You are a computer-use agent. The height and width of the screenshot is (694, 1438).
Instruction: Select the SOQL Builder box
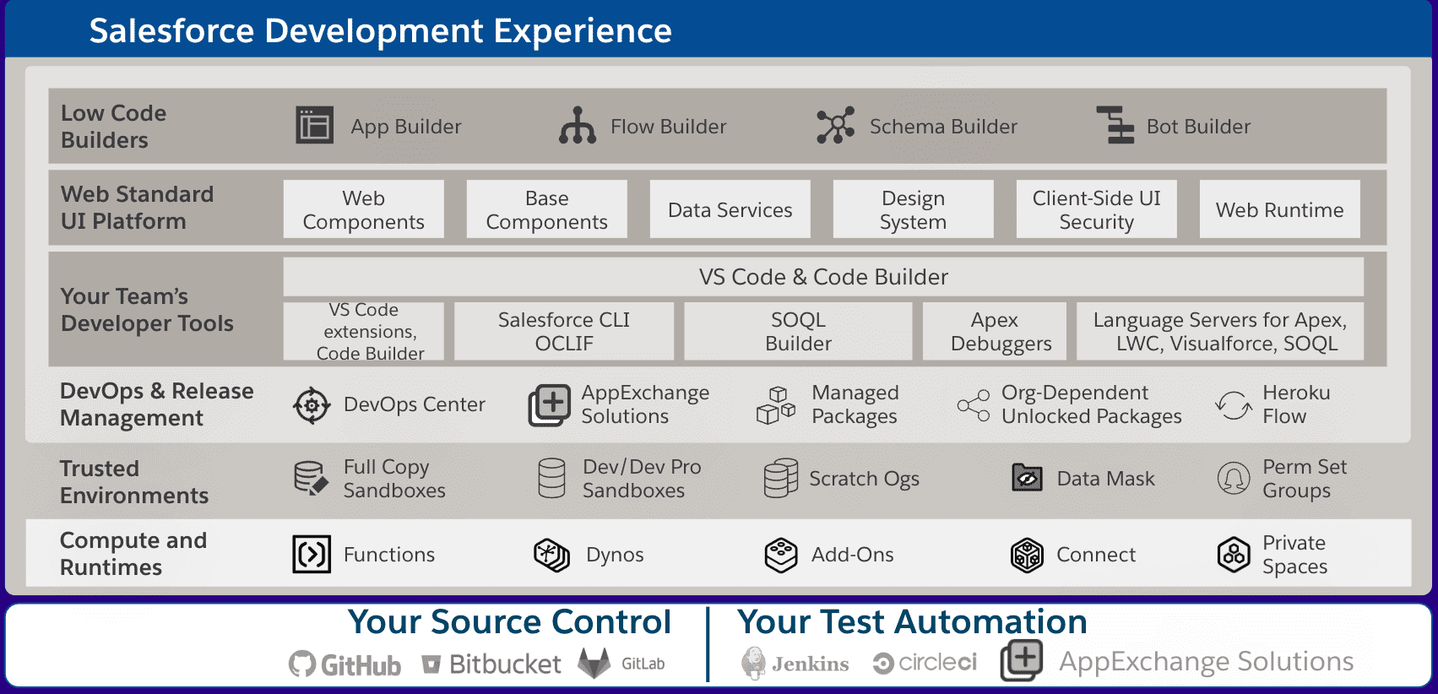click(798, 332)
